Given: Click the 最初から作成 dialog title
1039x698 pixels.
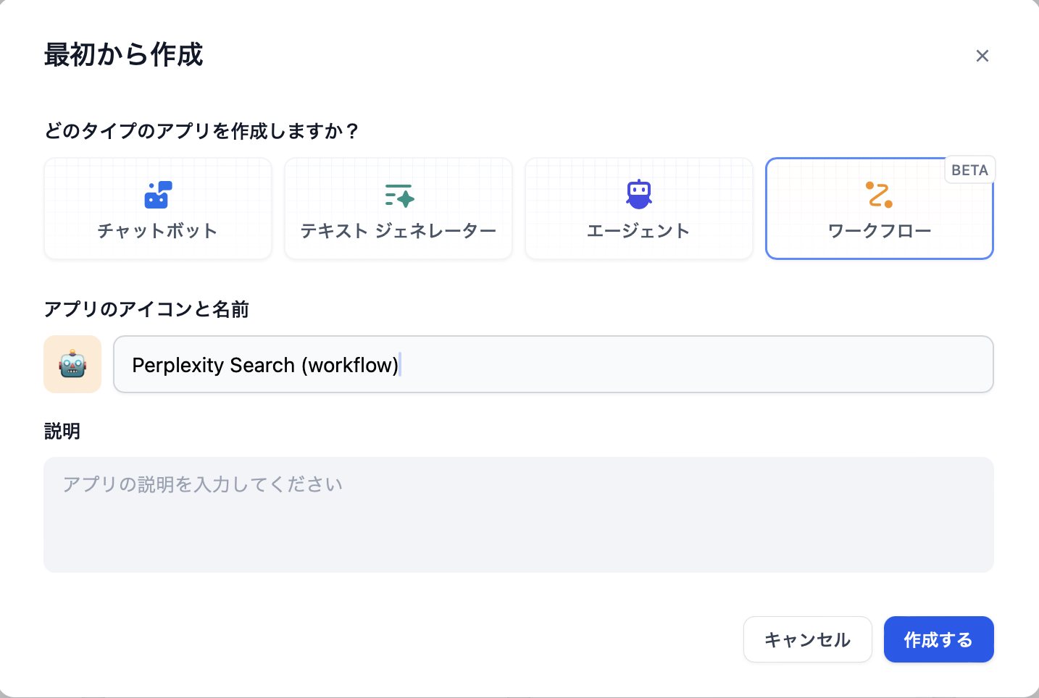Looking at the screenshot, I should [x=124, y=55].
